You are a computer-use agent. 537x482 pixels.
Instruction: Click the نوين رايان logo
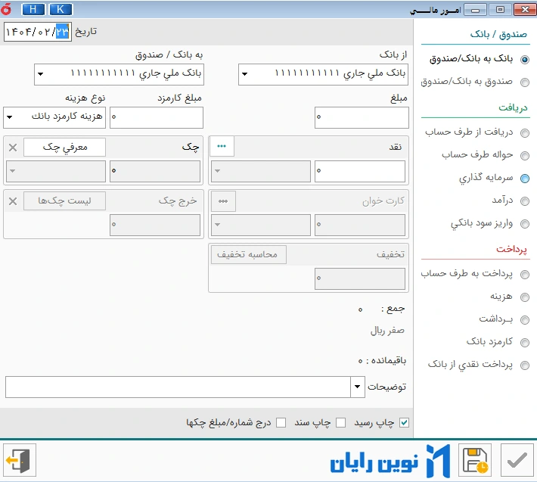point(390,461)
